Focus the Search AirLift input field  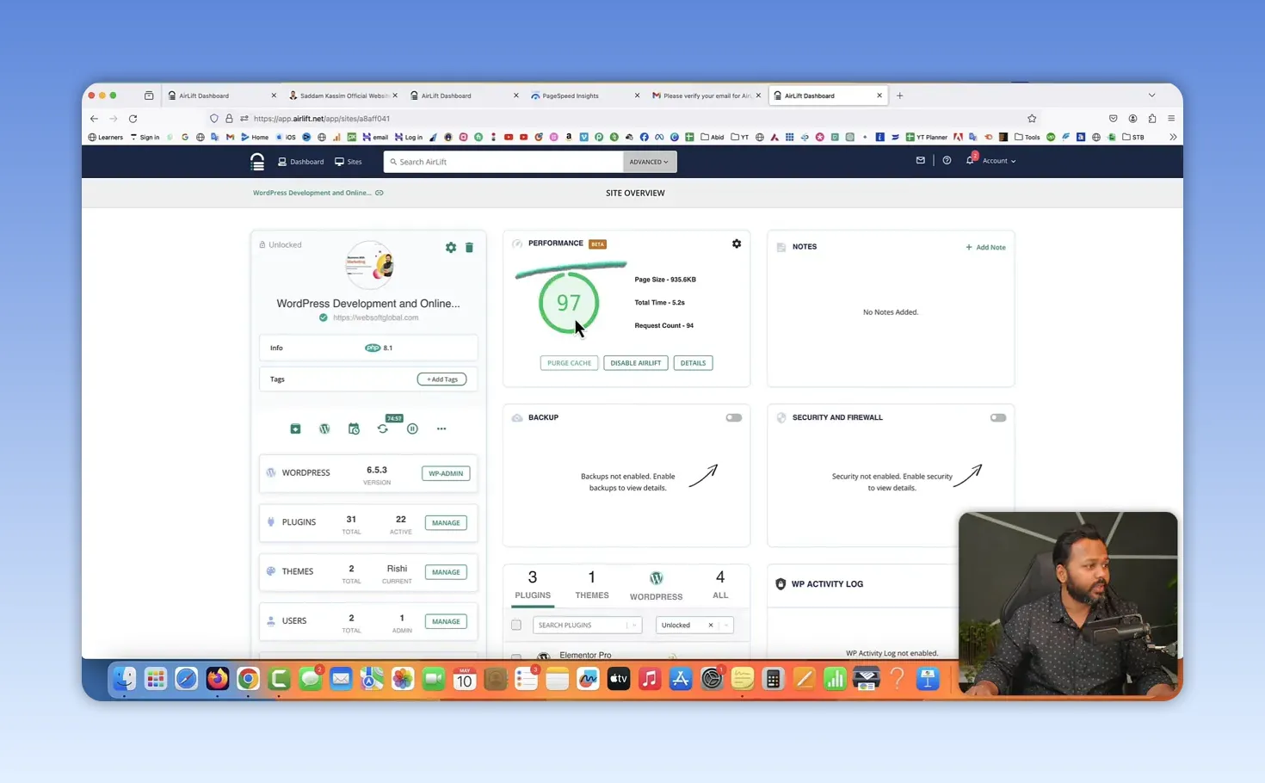click(x=503, y=162)
